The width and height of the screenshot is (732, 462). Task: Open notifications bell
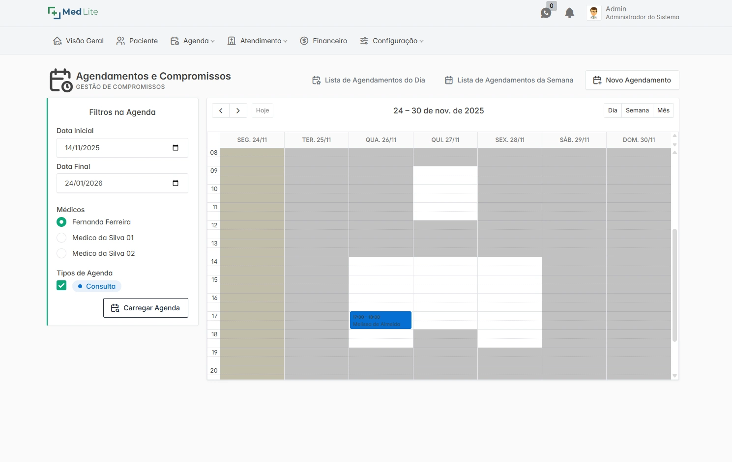(x=569, y=13)
